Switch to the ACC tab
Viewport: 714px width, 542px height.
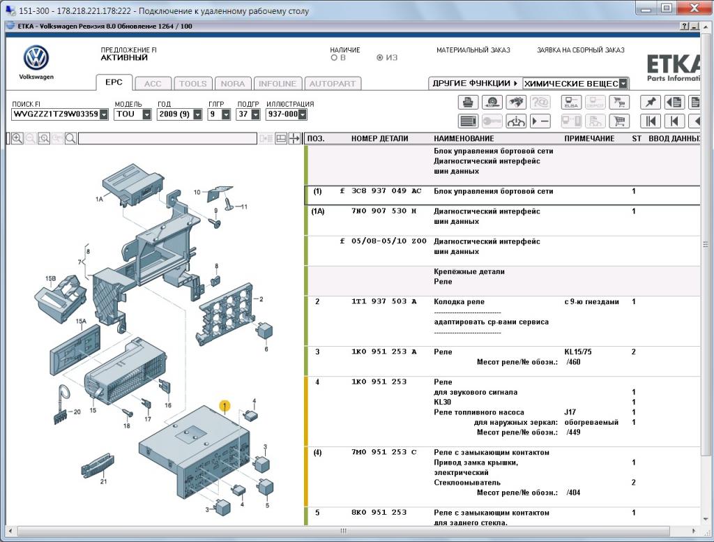[x=153, y=84]
